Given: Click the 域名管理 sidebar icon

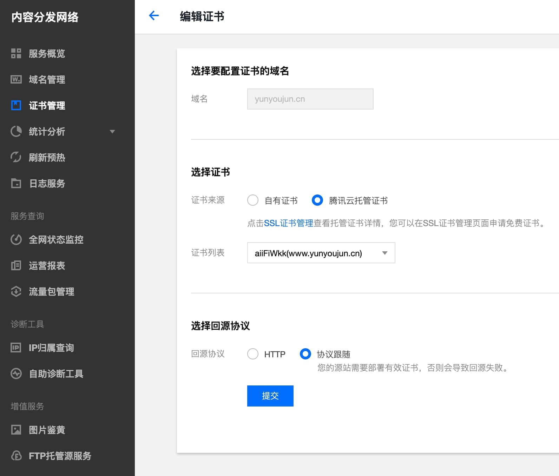Looking at the screenshot, I should [x=16, y=79].
